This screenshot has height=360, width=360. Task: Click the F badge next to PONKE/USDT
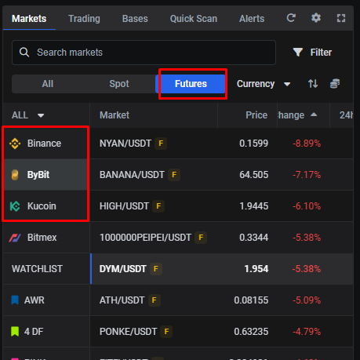click(166, 332)
